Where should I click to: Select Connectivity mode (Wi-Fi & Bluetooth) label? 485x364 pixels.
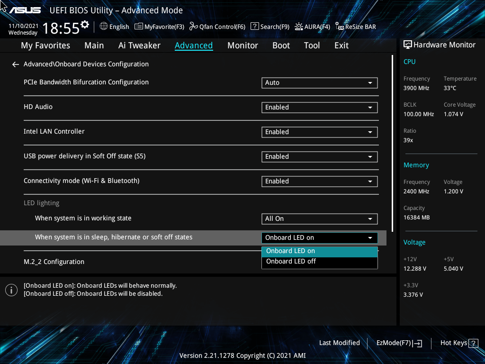pyautogui.click(x=81, y=181)
